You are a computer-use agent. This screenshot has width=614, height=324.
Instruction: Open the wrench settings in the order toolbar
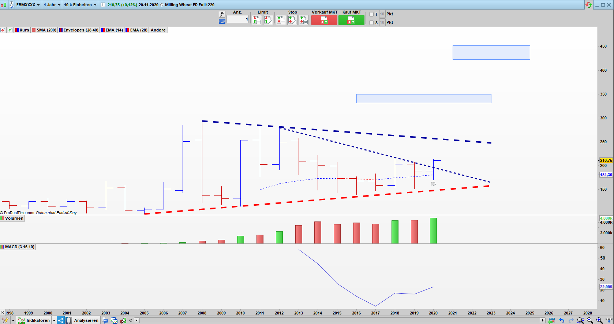tap(222, 14)
